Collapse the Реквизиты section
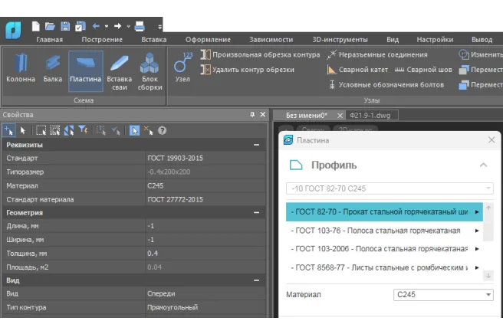Screen dimensions: 503x334 click(x=257, y=145)
